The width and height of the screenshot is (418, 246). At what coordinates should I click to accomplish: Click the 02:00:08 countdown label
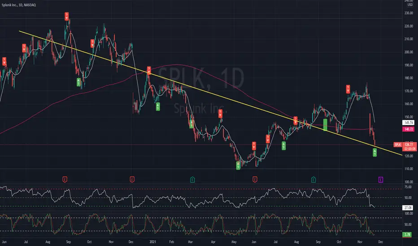410,149
